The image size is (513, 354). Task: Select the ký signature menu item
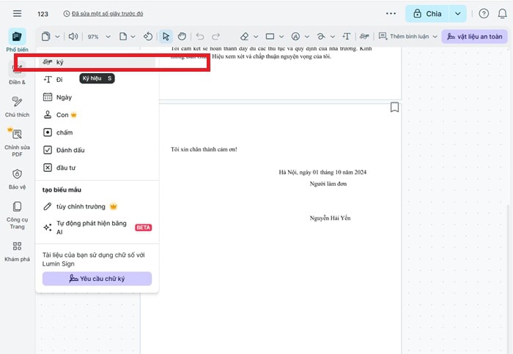[60, 62]
